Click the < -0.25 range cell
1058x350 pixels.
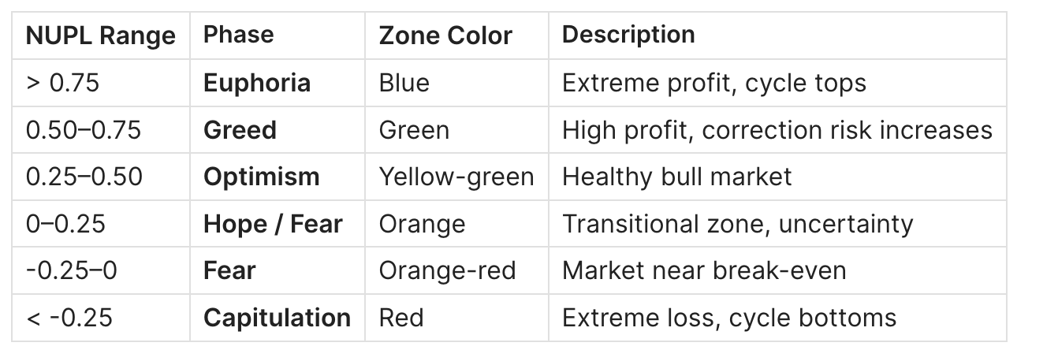[x=69, y=318]
